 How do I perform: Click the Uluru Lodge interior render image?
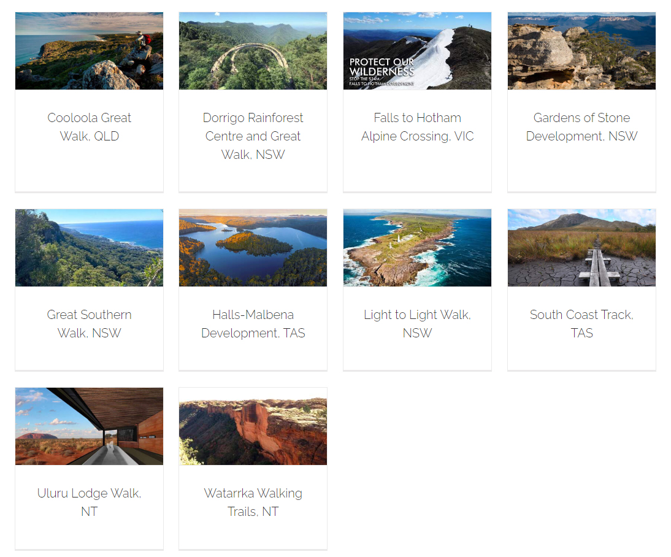pyautogui.click(x=89, y=426)
